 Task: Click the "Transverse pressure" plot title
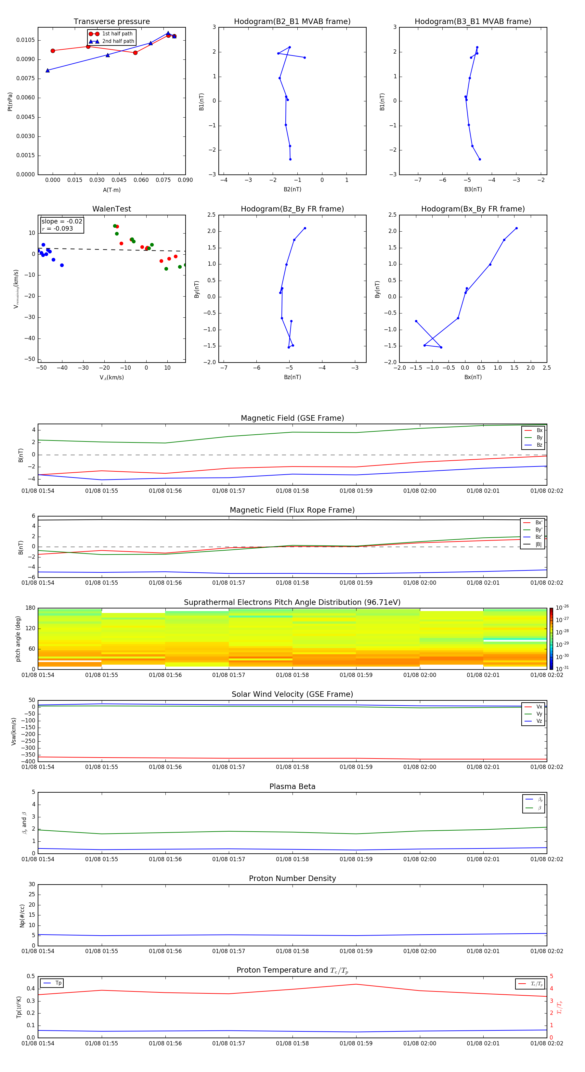(x=111, y=22)
